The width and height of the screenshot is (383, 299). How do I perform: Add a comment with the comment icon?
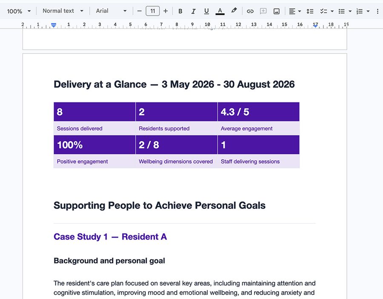coord(263,11)
